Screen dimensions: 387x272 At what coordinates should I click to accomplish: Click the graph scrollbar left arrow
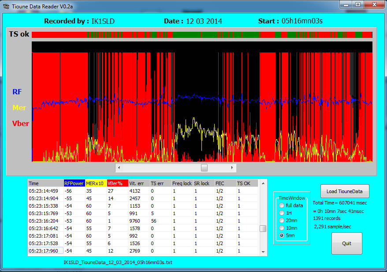[119, 168]
